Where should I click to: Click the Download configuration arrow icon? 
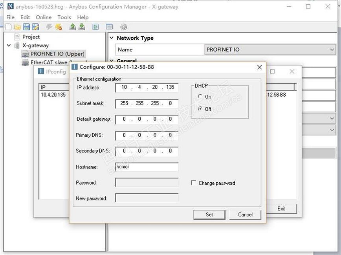click(x=82, y=27)
